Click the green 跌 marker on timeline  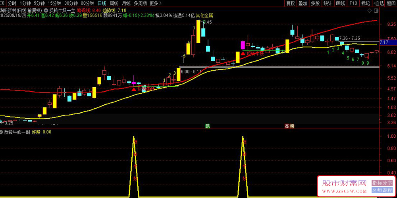pos(208,126)
